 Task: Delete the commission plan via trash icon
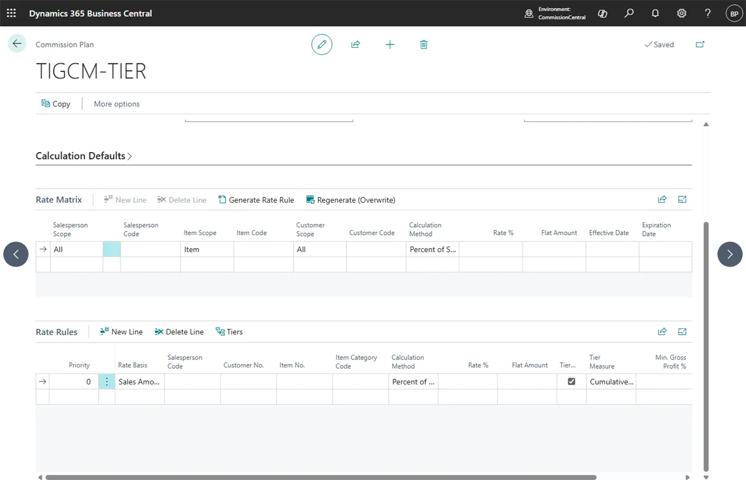coord(424,44)
